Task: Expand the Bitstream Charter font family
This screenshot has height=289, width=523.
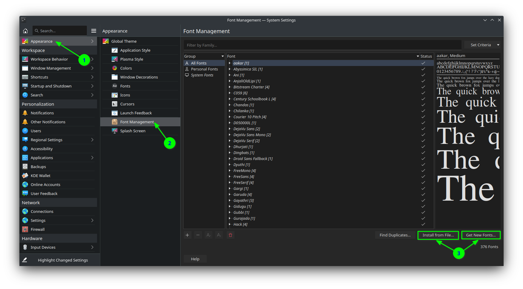Action: [x=230, y=87]
